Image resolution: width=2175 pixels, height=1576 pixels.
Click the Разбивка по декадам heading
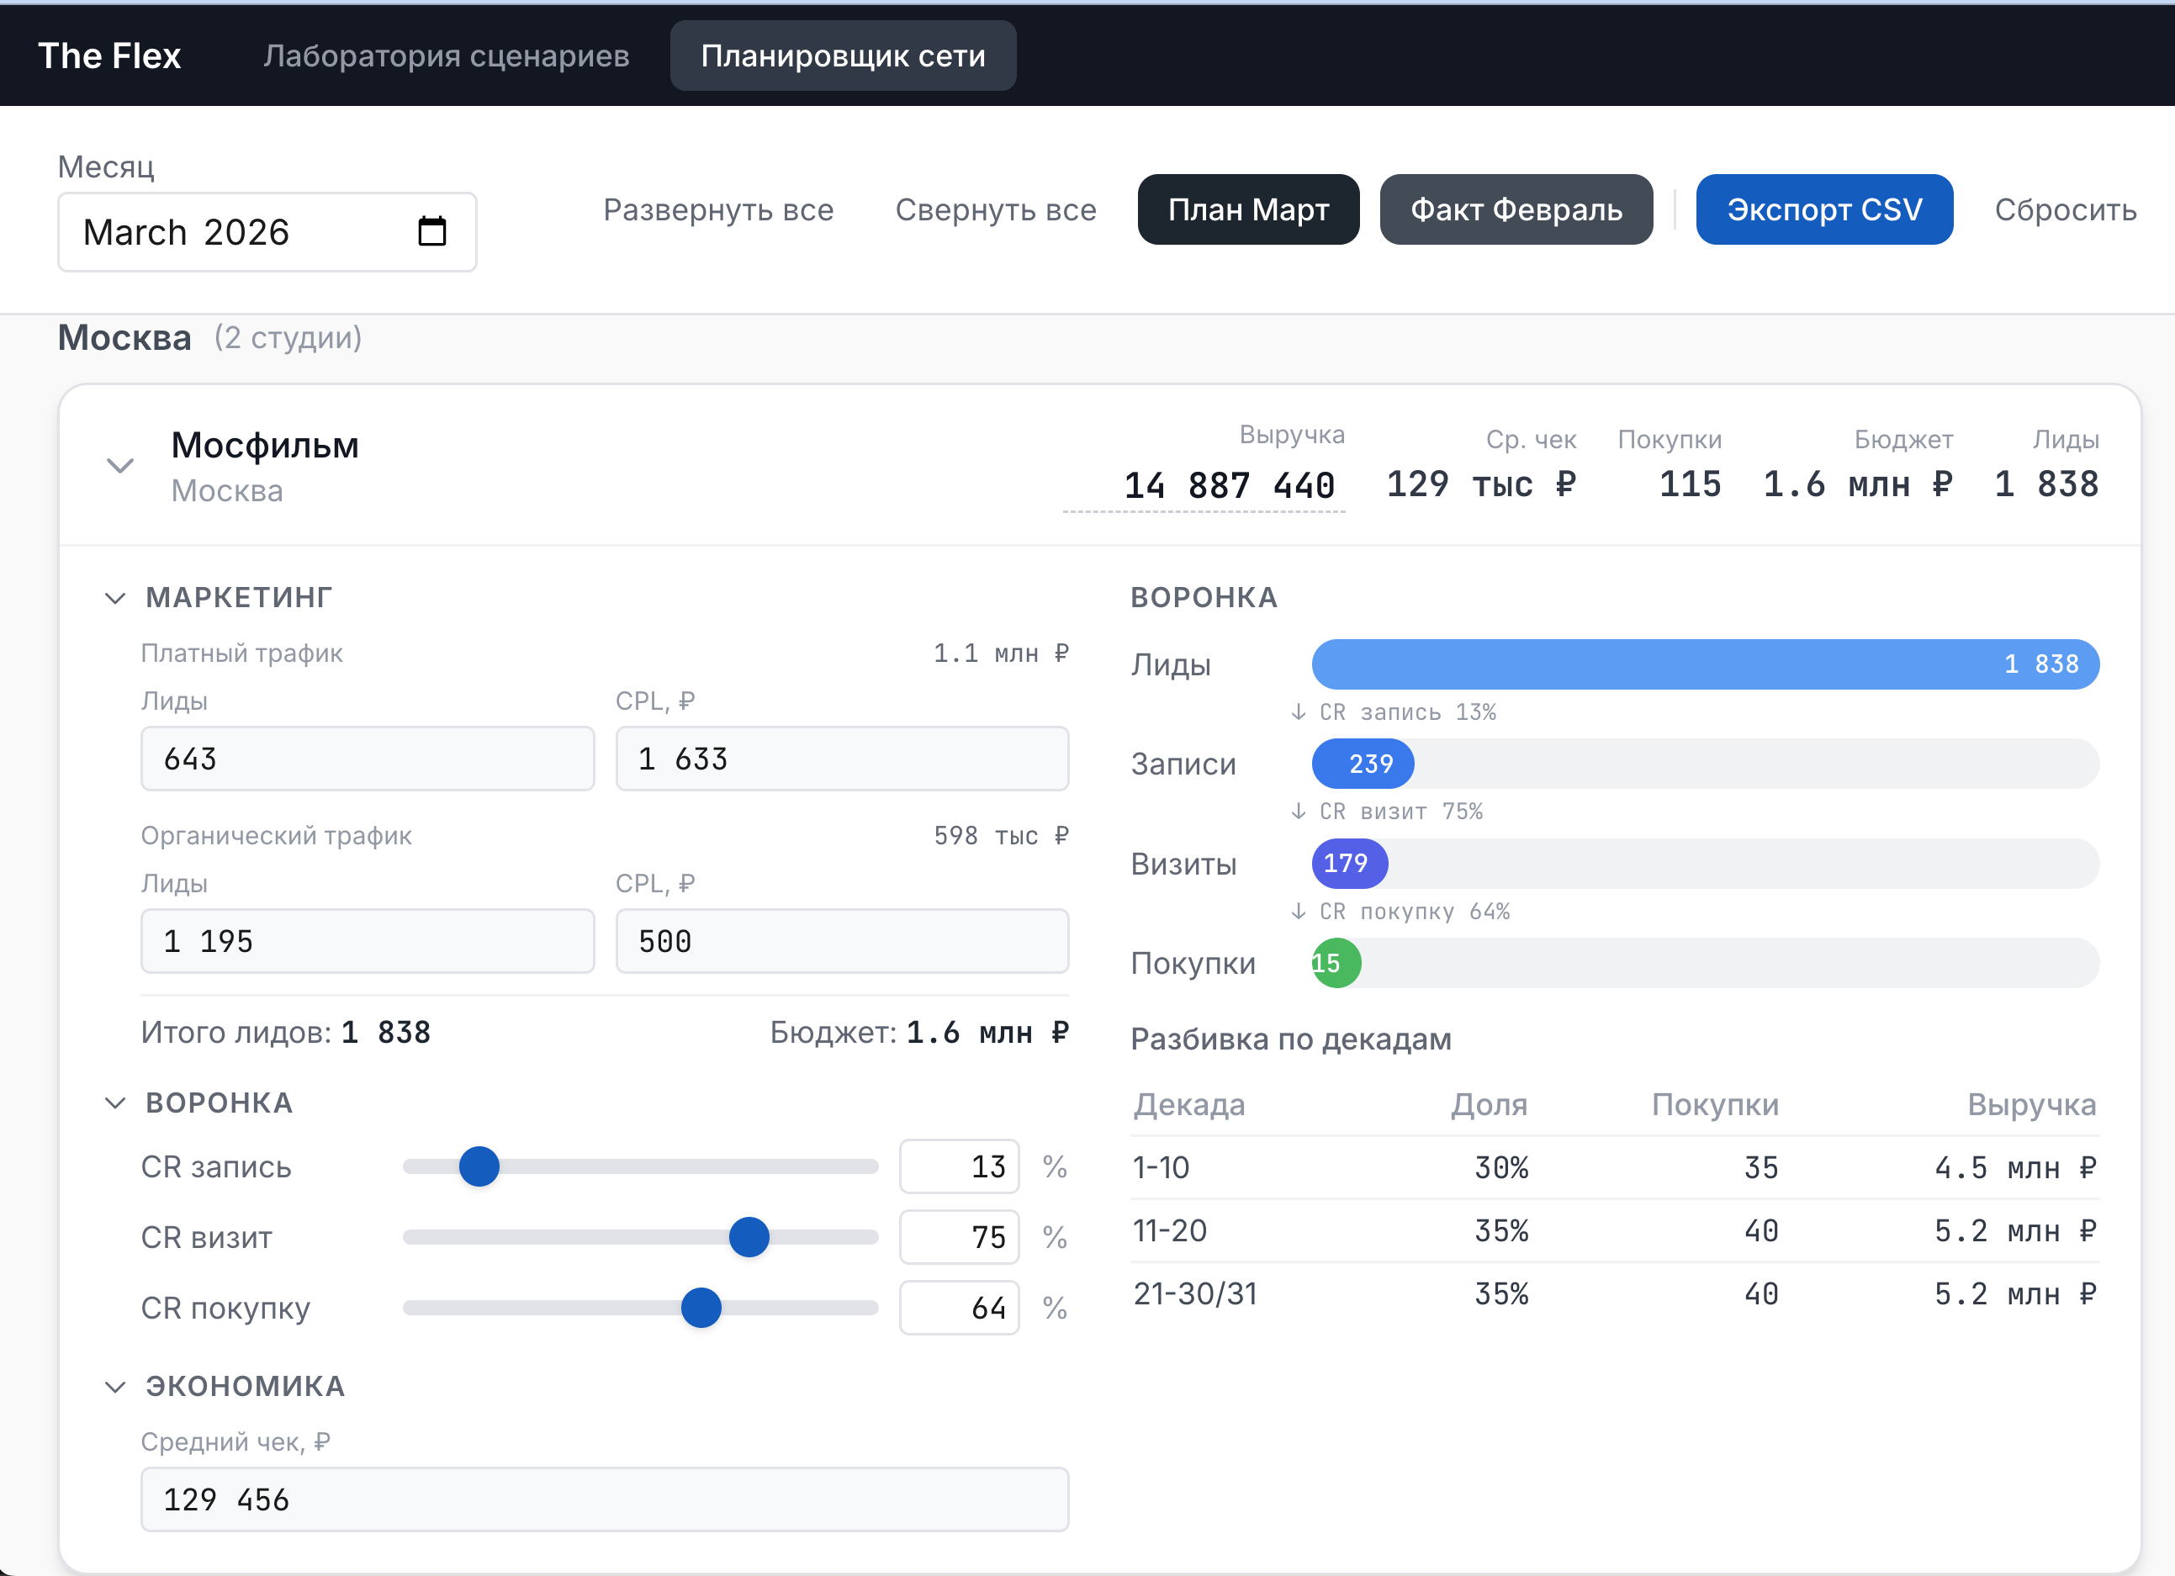[x=1291, y=1039]
